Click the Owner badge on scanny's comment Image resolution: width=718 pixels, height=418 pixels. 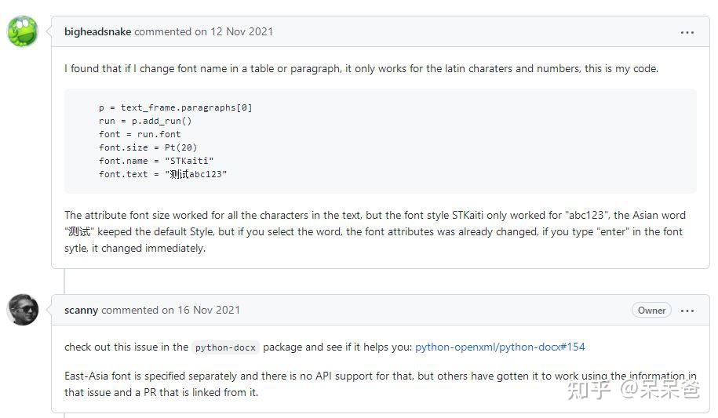click(651, 311)
